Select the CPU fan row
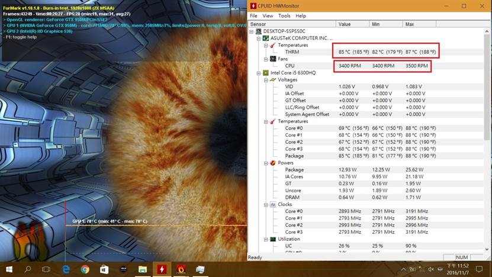This screenshot has height=277, width=492. (366, 66)
